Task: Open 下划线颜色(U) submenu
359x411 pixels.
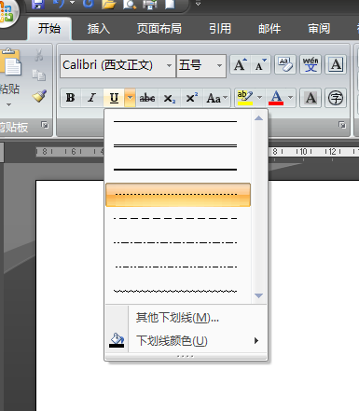Action: (186, 341)
